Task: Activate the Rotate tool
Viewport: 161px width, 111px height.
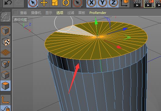Action: point(66,3)
